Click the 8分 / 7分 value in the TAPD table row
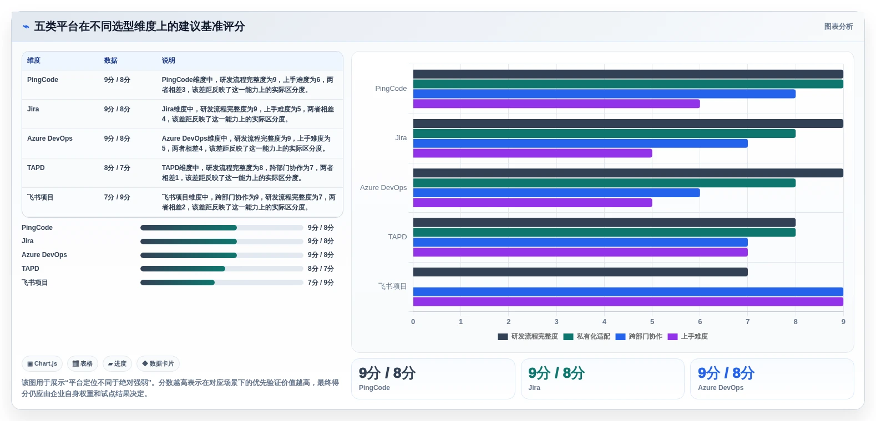Screen dimensions: 876x421 117,168
